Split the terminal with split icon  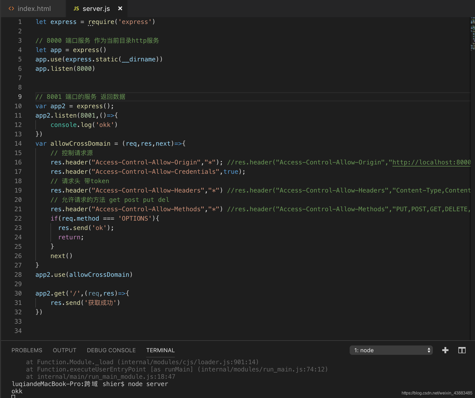click(x=462, y=350)
